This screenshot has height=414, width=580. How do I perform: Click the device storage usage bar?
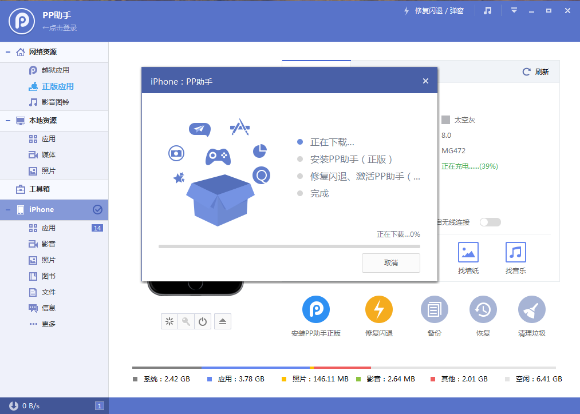[344, 368]
